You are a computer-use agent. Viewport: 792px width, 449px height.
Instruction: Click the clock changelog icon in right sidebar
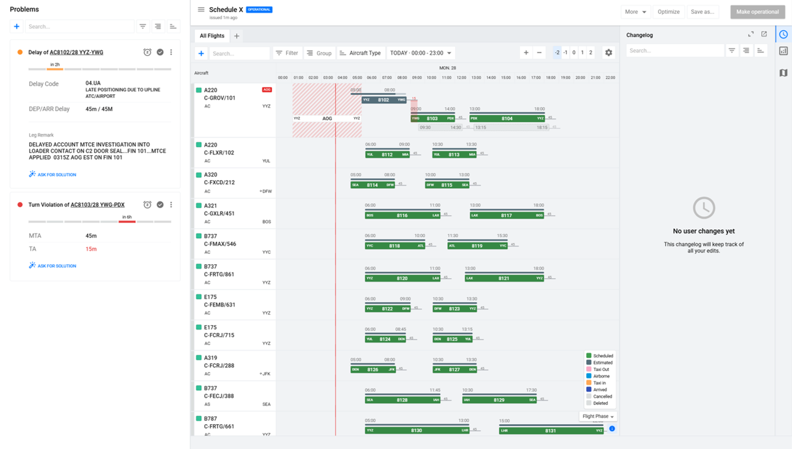click(x=783, y=34)
